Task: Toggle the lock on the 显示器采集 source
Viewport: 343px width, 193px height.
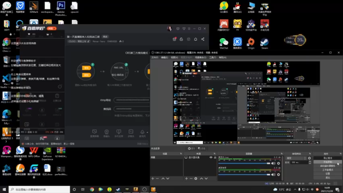Action: 215,157
